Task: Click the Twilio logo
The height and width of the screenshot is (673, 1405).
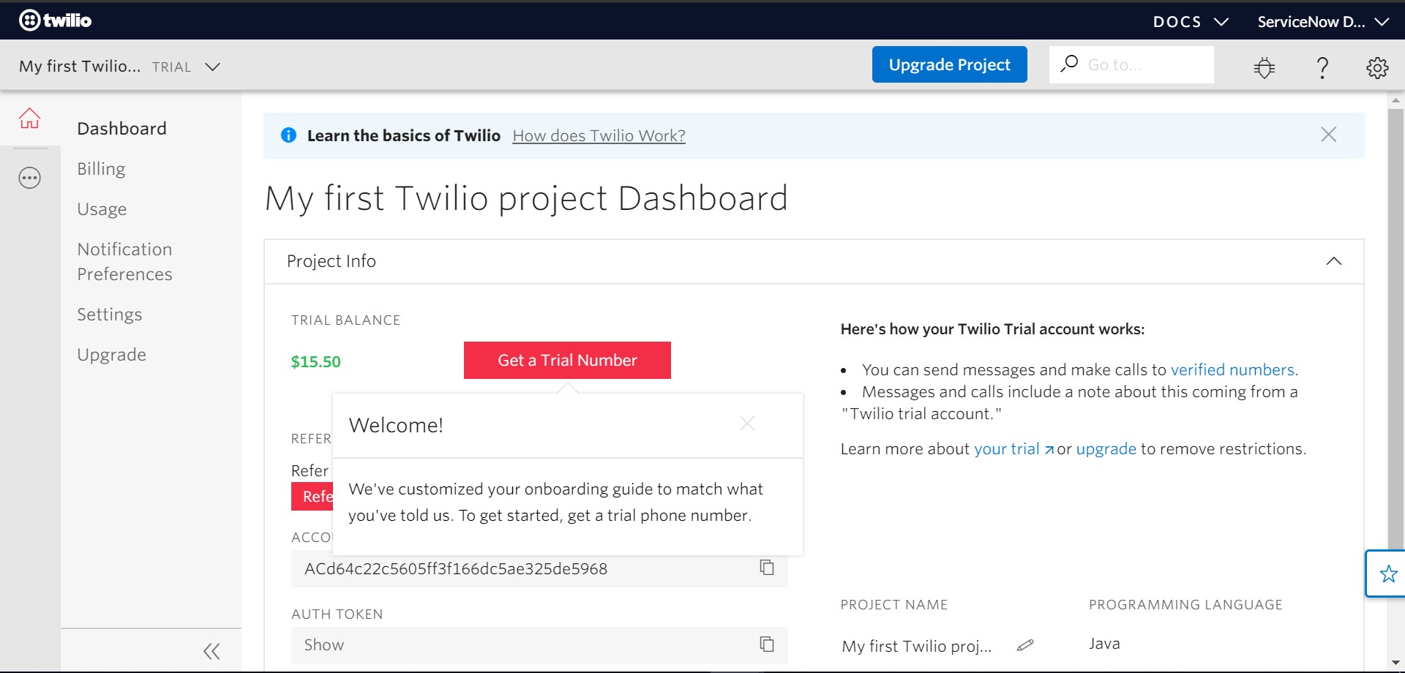Action: [x=55, y=20]
